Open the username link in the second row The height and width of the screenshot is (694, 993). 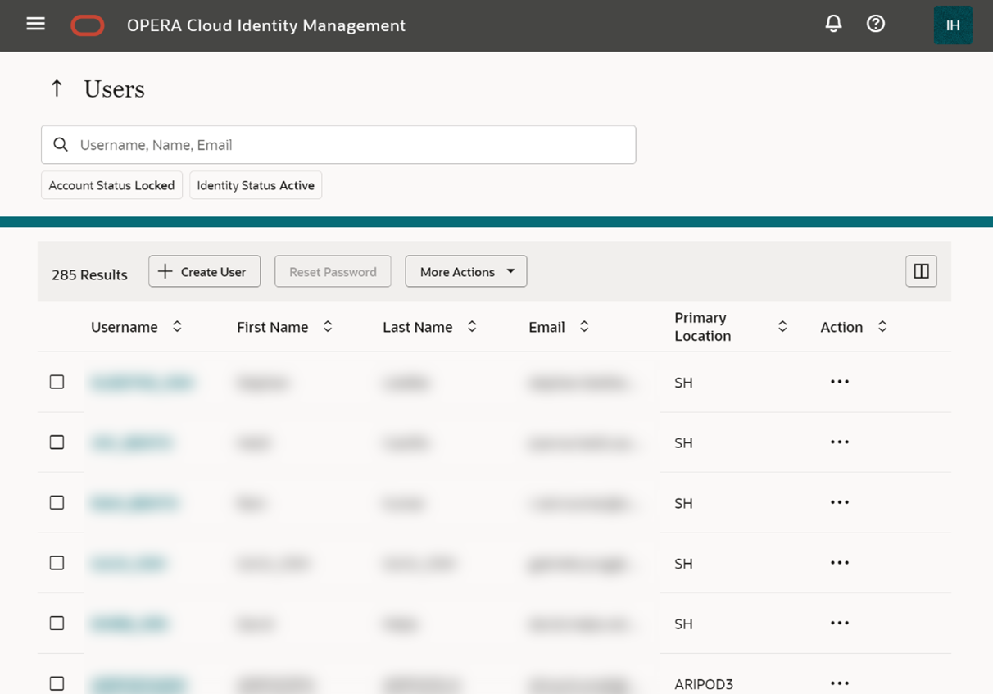tap(131, 443)
